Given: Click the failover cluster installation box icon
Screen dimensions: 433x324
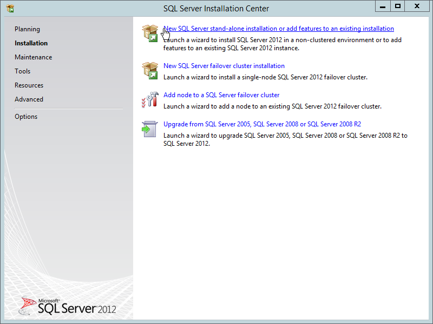Looking at the screenshot, I should [150, 71].
